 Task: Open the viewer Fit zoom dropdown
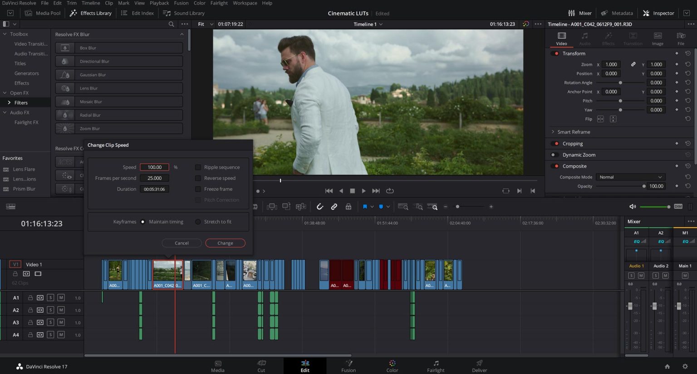205,24
